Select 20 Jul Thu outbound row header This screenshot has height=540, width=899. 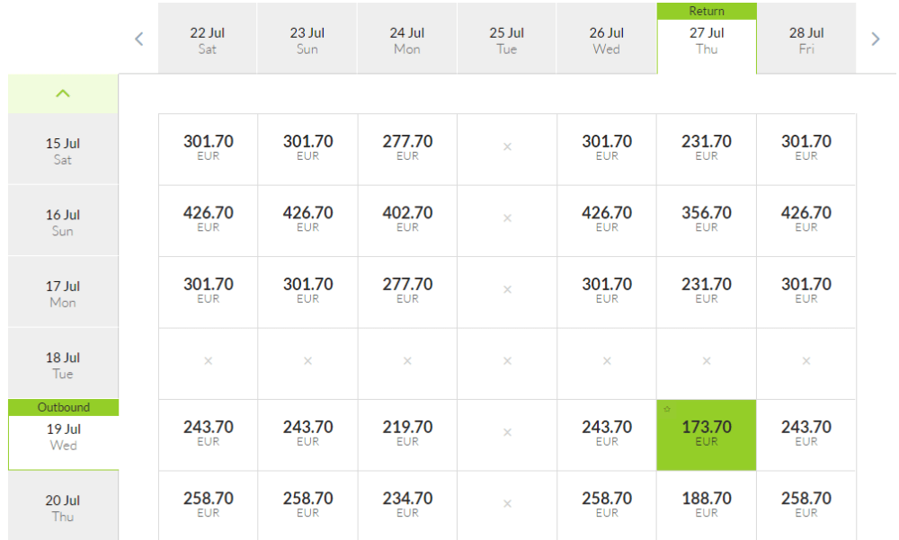tap(63, 507)
